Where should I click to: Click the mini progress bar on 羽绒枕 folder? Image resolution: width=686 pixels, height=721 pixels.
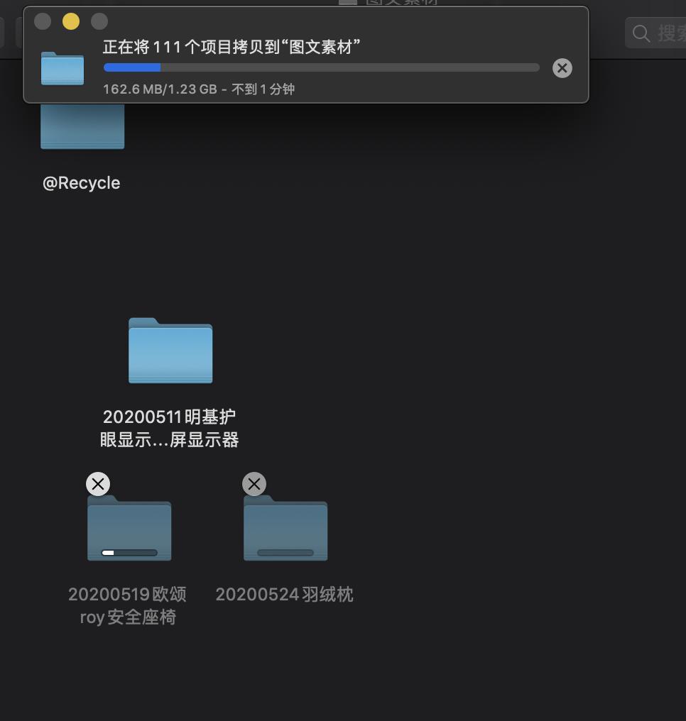(285, 552)
